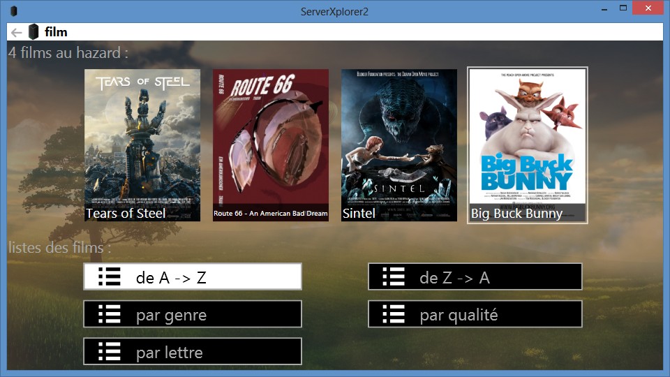670x377 pixels.
Task: Click the ServerXplorer2 app icon in title bar
Action: pos(14,11)
